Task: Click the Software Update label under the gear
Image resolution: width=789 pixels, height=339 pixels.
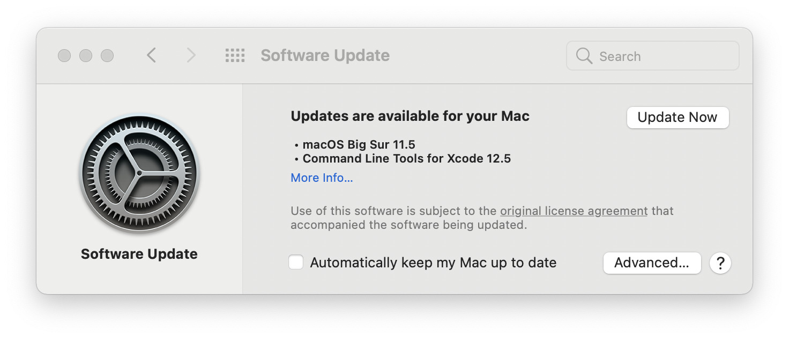Action: (x=139, y=254)
